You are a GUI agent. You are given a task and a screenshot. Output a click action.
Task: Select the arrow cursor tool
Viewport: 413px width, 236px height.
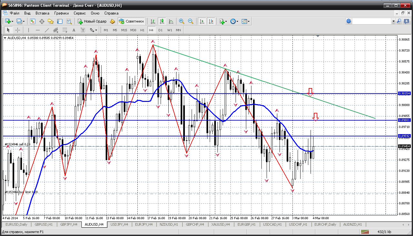(8, 30)
